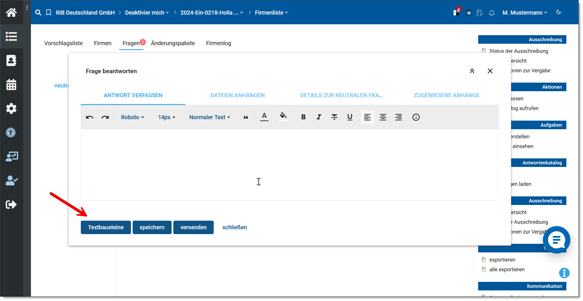Screen dimensions: 583x301
Task: Open the text fill color picker
Action: coord(283,117)
